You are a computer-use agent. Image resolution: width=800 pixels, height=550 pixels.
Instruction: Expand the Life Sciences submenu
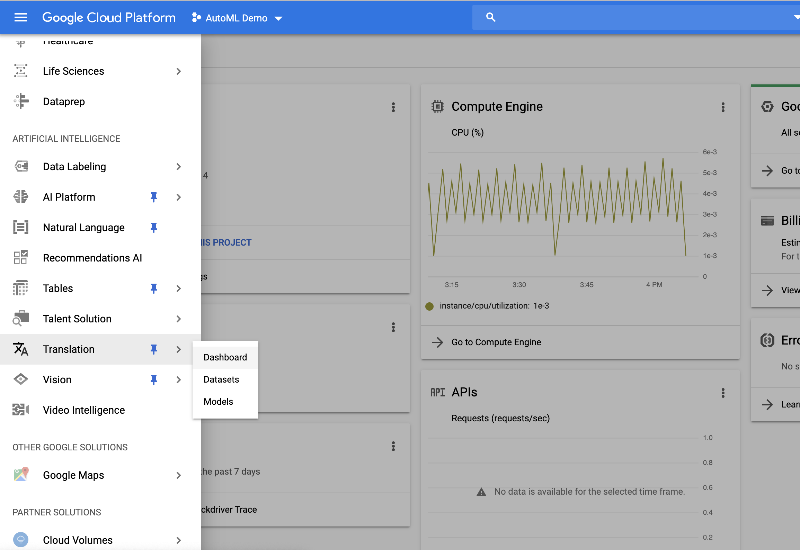(x=179, y=71)
